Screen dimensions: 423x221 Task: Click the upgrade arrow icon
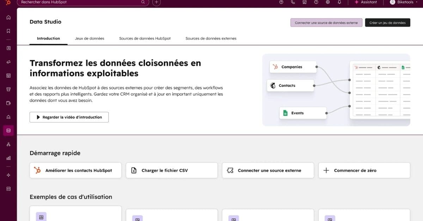click(x=281, y=2)
